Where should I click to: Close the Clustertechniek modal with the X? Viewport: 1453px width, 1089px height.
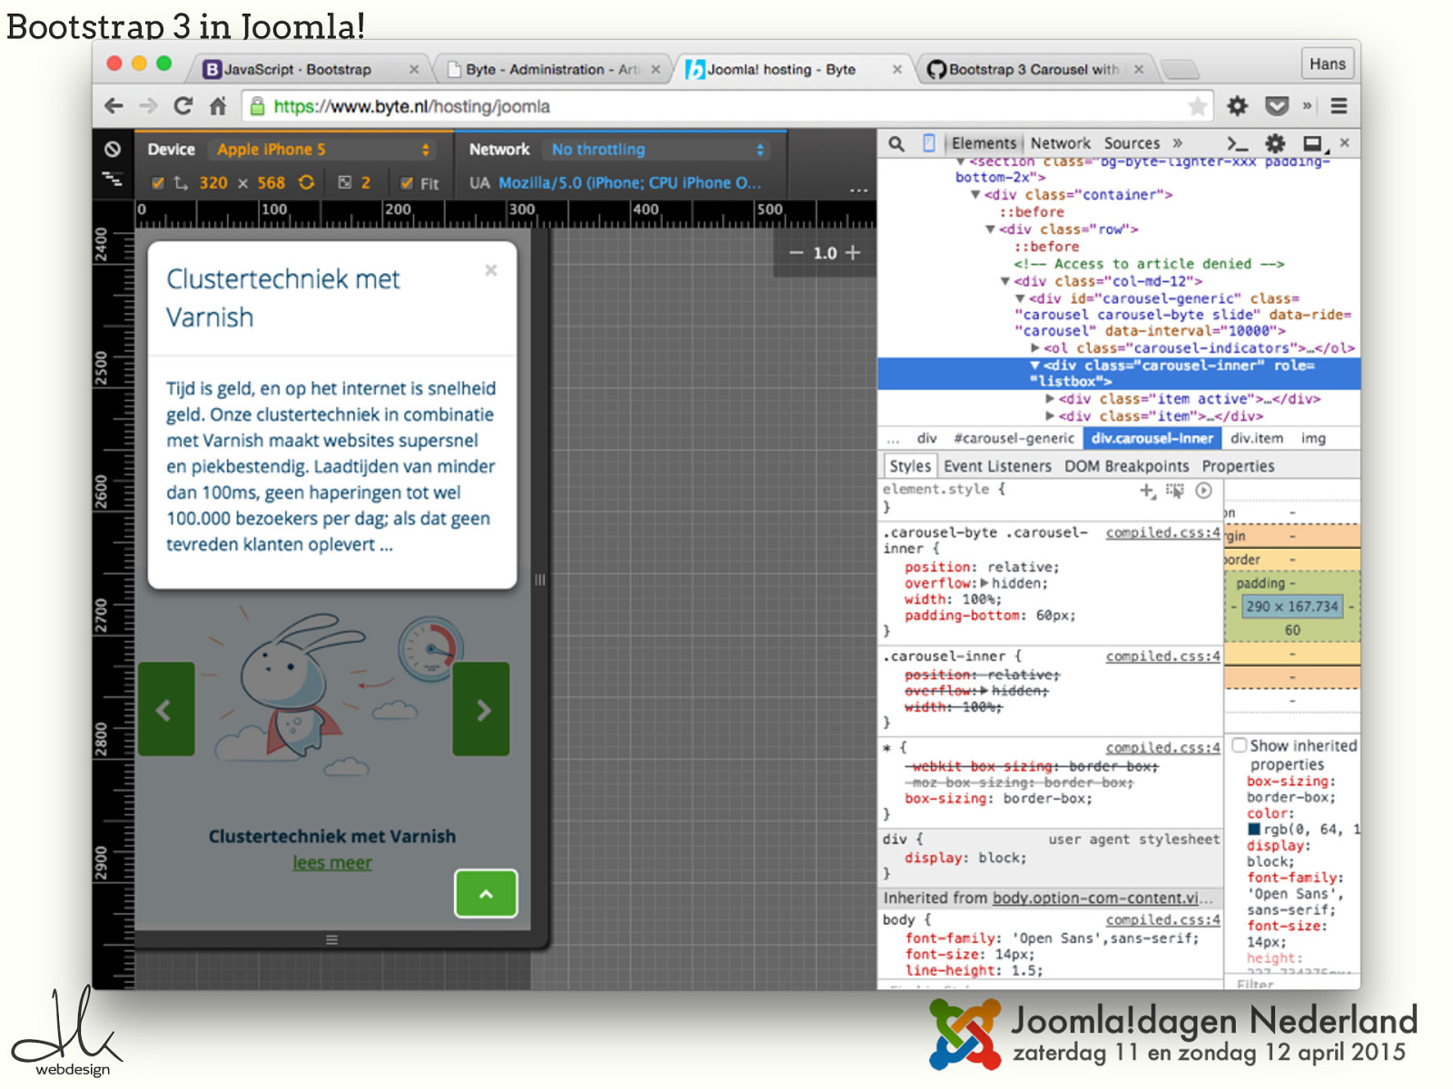490,270
